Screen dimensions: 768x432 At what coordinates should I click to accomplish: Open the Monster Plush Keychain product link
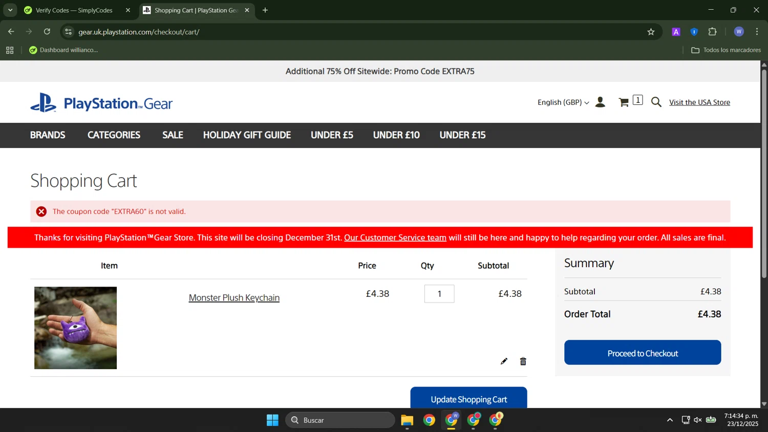[x=234, y=297]
